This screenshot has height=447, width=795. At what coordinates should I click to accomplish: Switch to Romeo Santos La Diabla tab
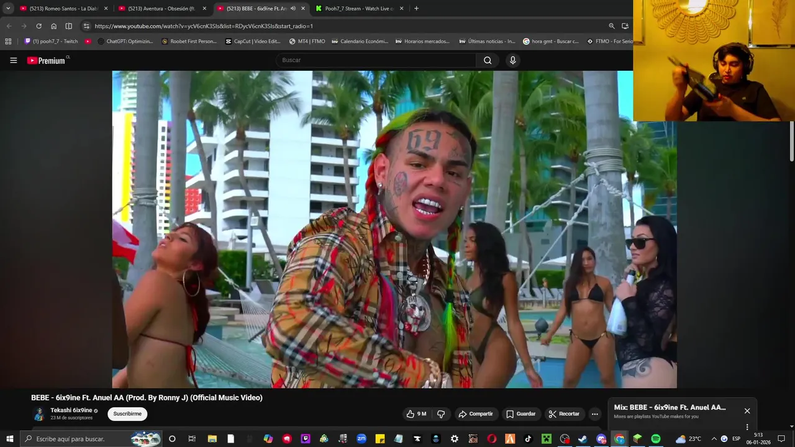[x=64, y=9]
